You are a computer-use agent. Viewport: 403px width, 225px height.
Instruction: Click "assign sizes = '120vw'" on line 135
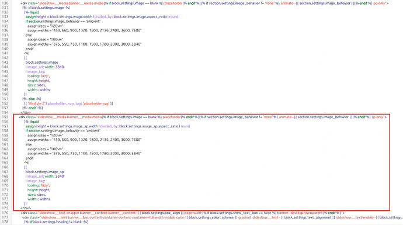coord(45,26)
